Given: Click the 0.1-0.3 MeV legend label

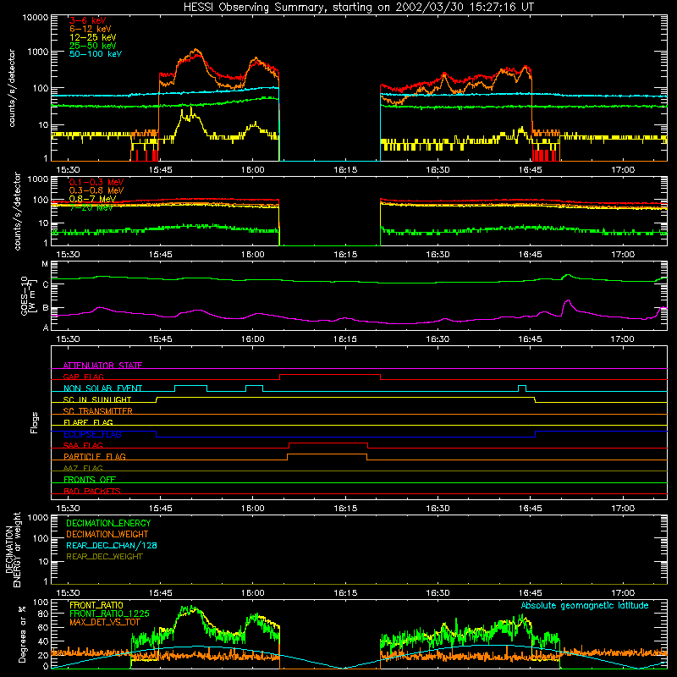Looking at the screenshot, I should (x=96, y=182).
